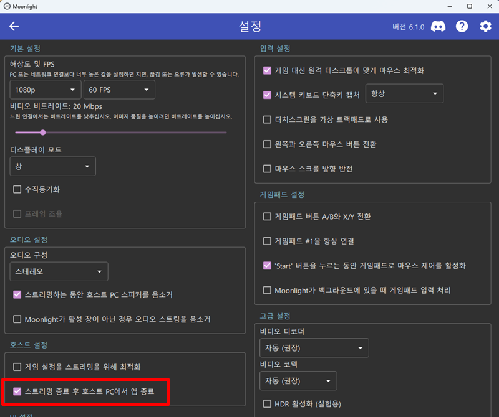The width and height of the screenshot is (499, 417).
Task: Maximize the Moonlight window
Action: pos(470,6)
